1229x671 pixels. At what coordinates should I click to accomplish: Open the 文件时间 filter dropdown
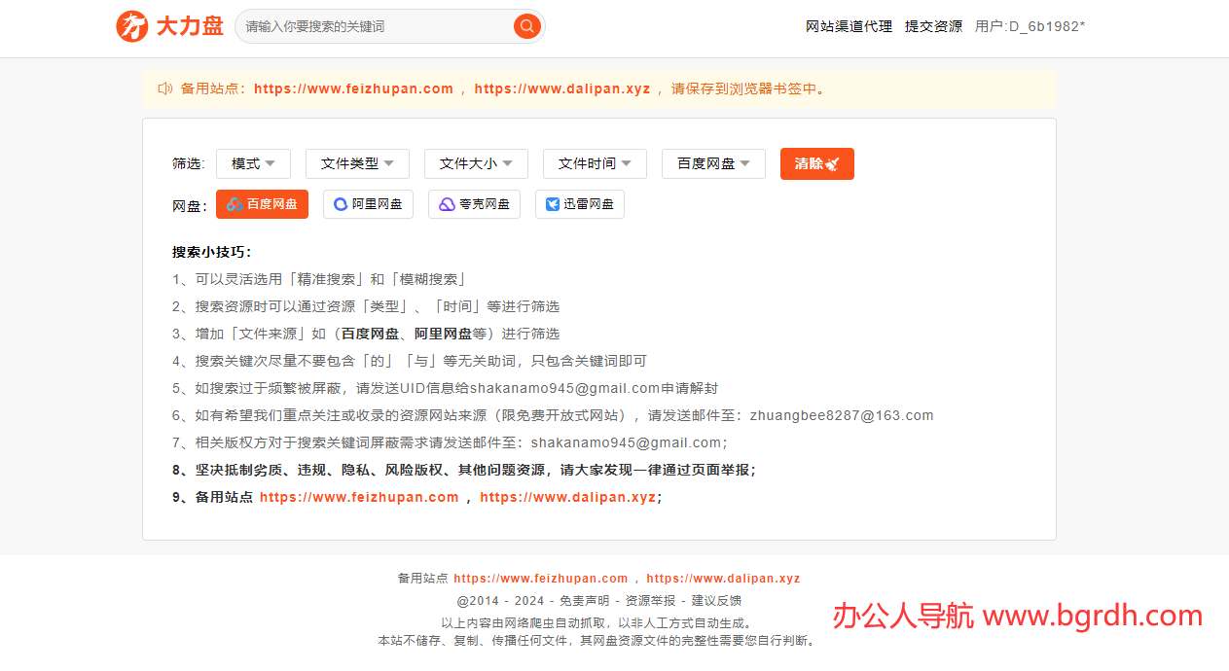595,163
